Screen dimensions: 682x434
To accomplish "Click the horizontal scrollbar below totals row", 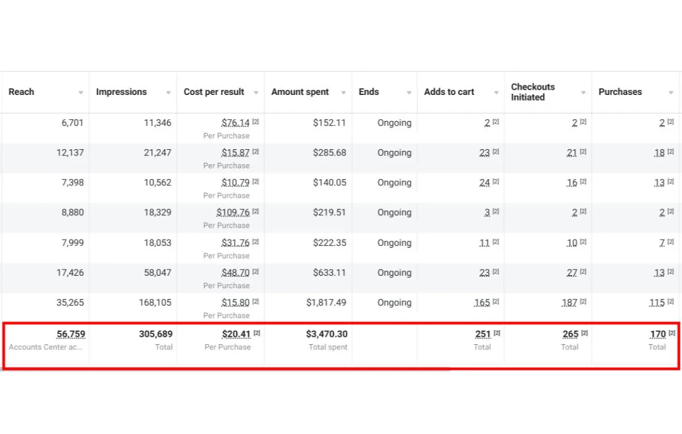I will [x=226, y=370].
